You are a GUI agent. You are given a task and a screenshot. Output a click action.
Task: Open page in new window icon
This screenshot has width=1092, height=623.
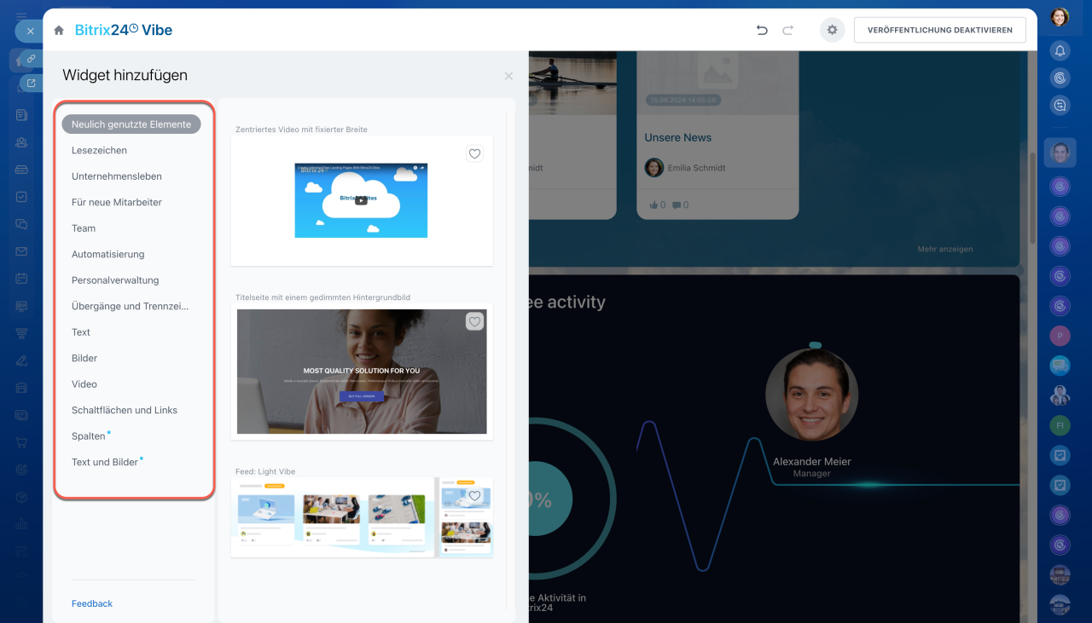31,83
